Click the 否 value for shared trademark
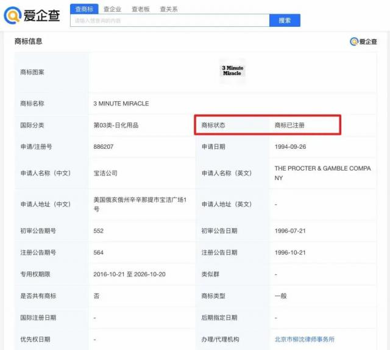390x350 pixels. [96, 296]
